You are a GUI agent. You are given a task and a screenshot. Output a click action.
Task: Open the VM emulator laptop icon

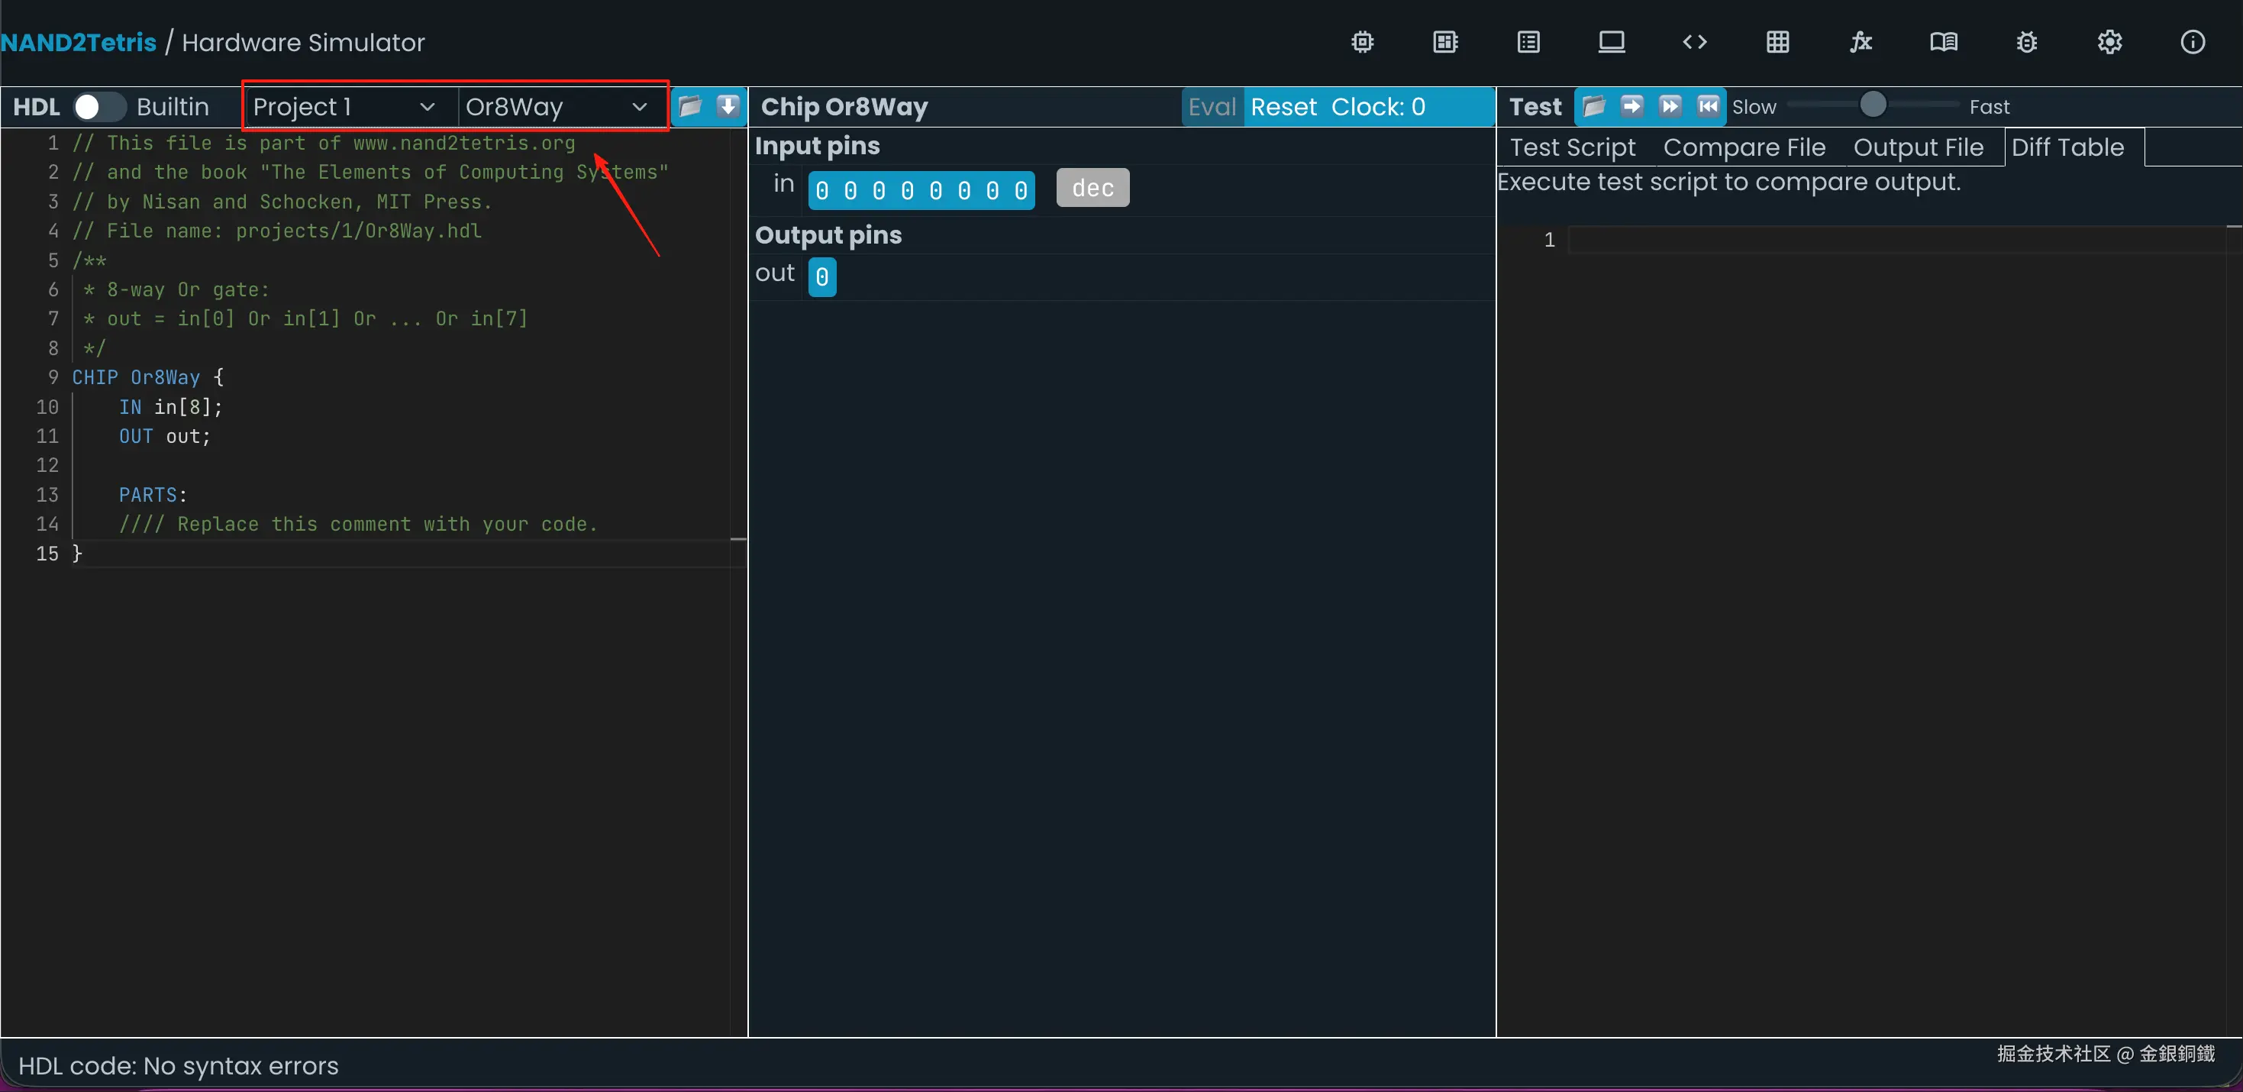tap(1611, 42)
